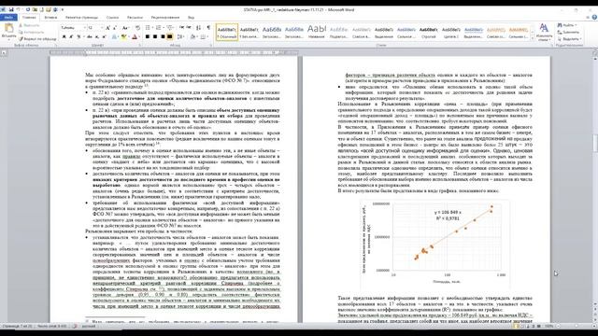Toggle Subscript formatting
598x336 pixels.
[97, 36]
